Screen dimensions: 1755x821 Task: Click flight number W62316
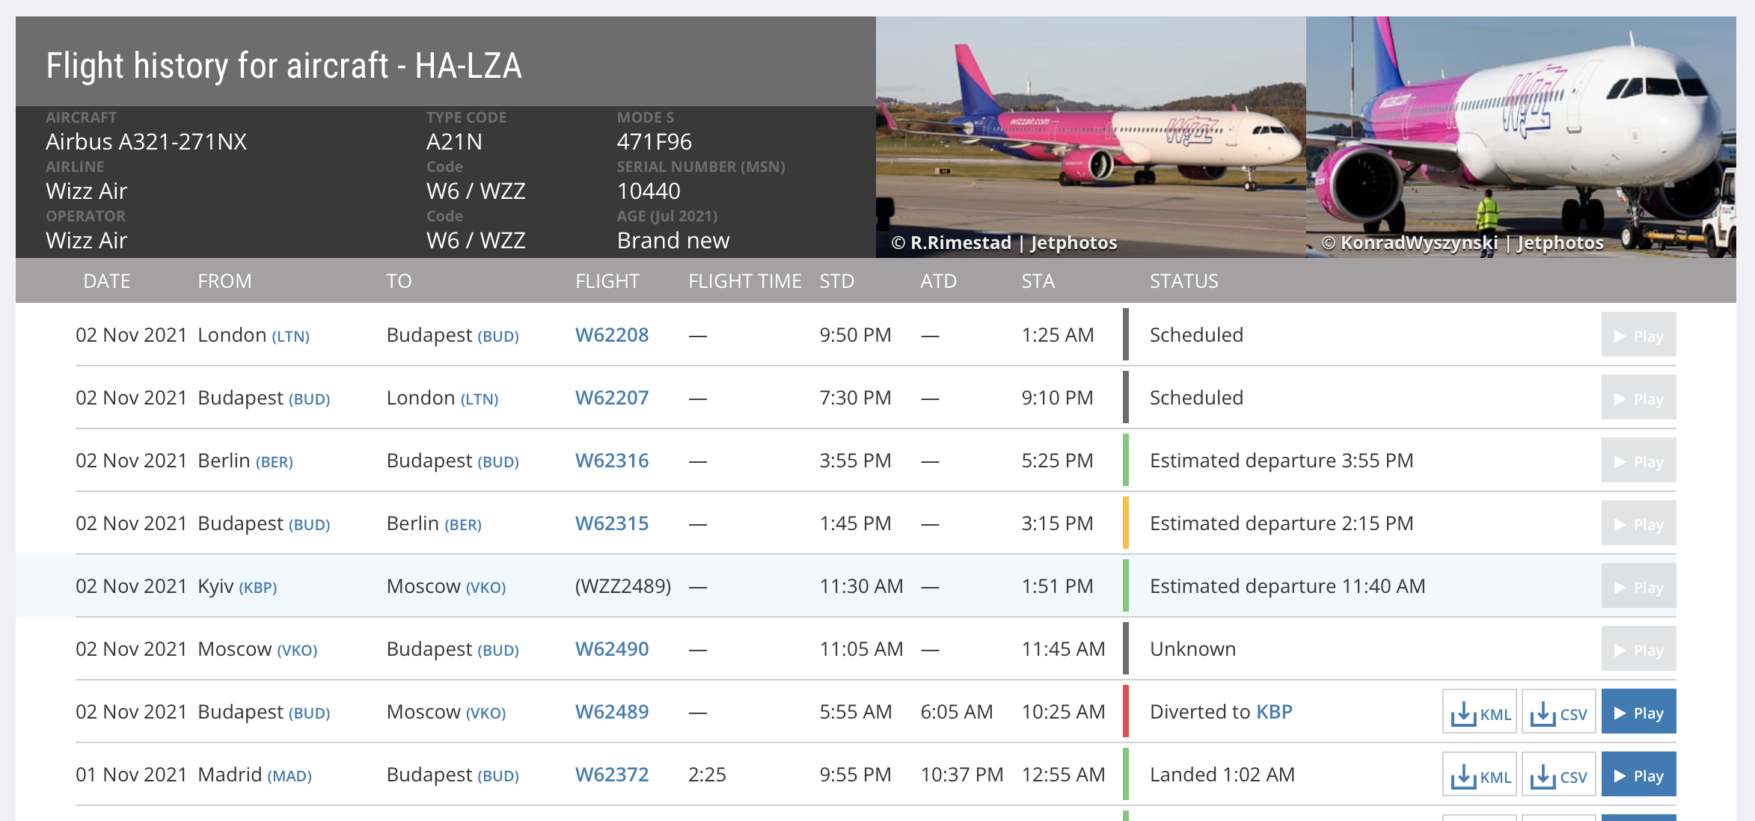[x=611, y=461]
